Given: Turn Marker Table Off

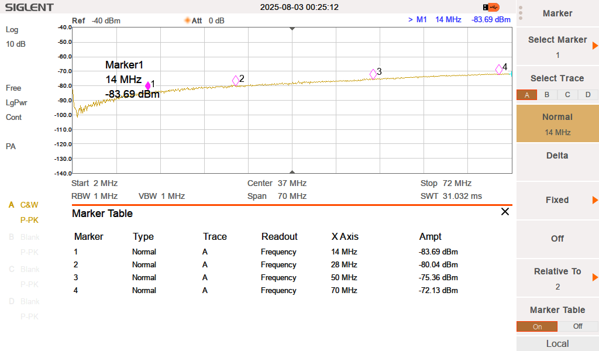Looking at the screenshot, I should pos(577,326).
